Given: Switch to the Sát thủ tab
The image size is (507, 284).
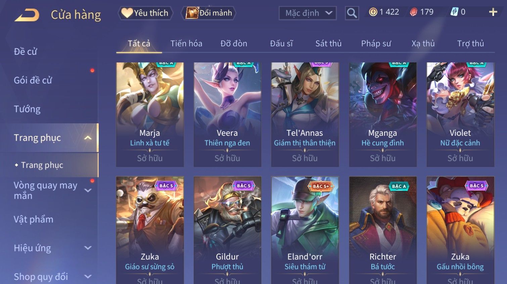Looking at the screenshot, I should [328, 43].
